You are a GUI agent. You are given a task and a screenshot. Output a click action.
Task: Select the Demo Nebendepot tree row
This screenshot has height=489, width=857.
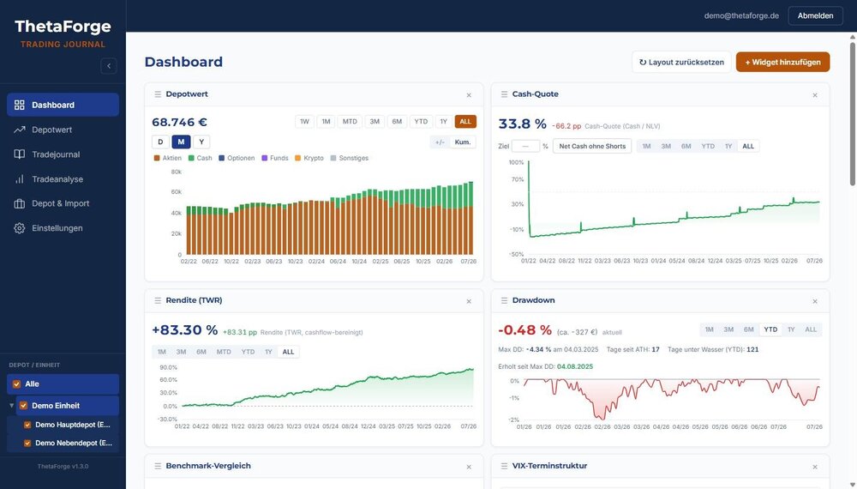(63, 443)
